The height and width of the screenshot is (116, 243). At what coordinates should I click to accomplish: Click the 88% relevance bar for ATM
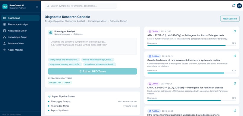(x=192, y=46)
